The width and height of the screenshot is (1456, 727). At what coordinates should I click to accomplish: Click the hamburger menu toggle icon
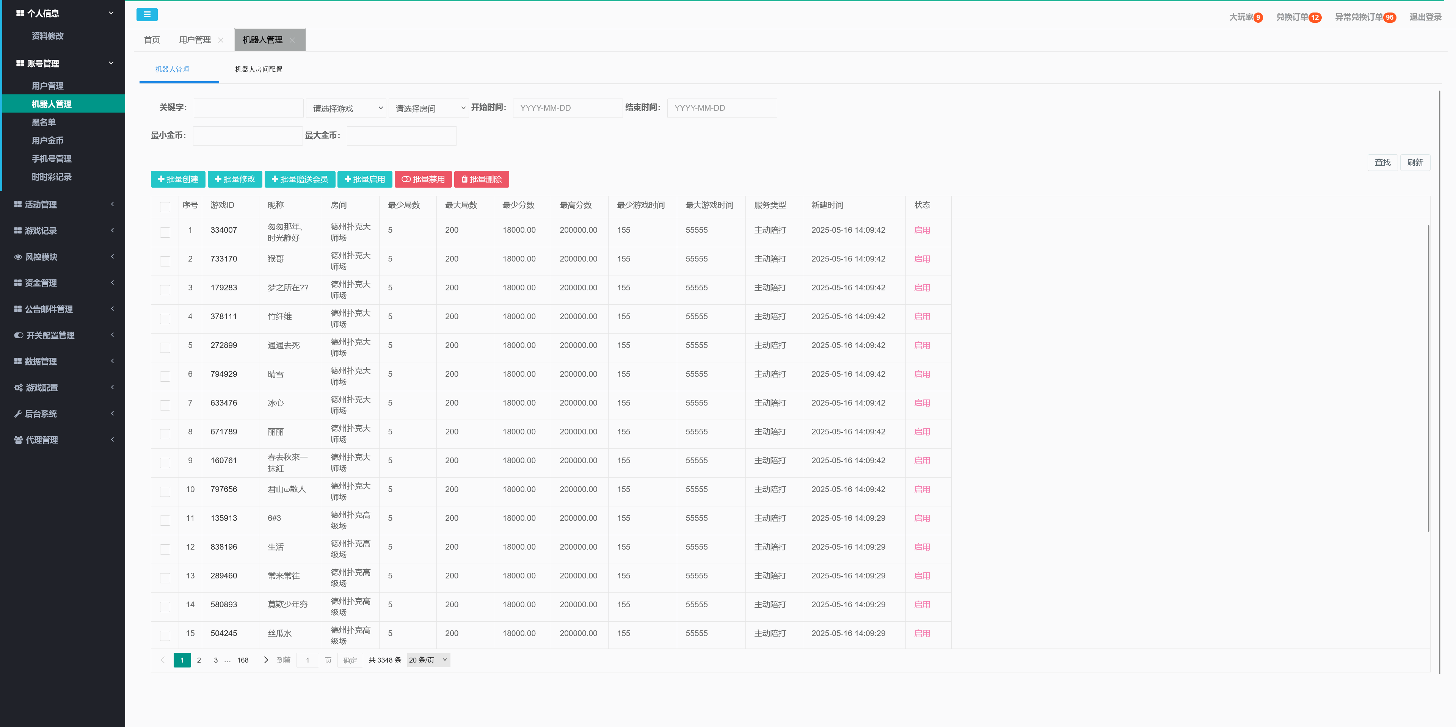146,15
